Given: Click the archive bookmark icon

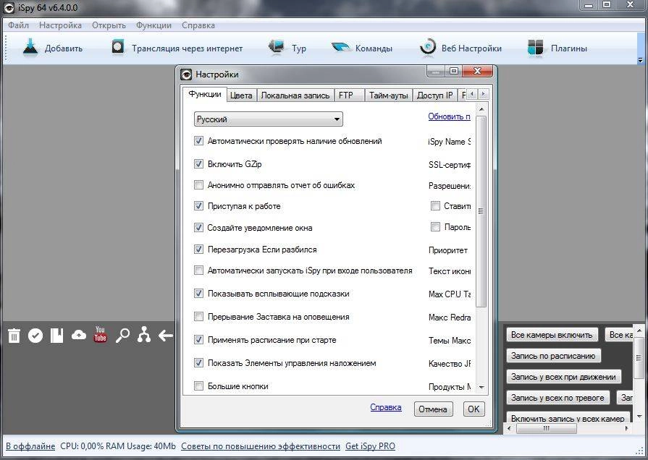Looking at the screenshot, I should coord(56,336).
